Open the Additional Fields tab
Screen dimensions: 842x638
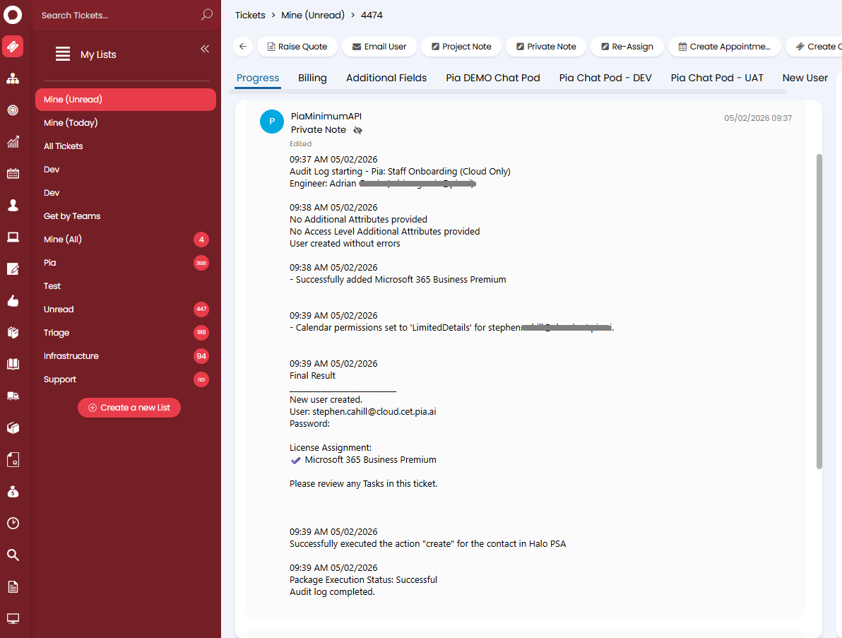coord(386,78)
